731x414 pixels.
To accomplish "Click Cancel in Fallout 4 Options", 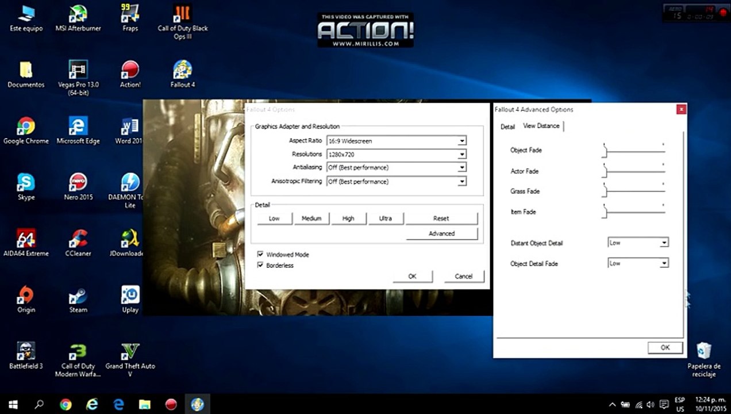I will [463, 277].
